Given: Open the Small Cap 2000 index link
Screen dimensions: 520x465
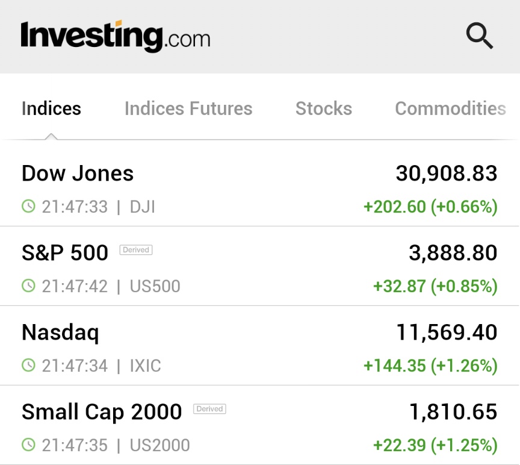Looking at the screenshot, I should [x=102, y=412].
